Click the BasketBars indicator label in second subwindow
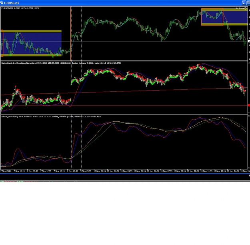This screenshot has width=250, height=245. pos(36,63)
